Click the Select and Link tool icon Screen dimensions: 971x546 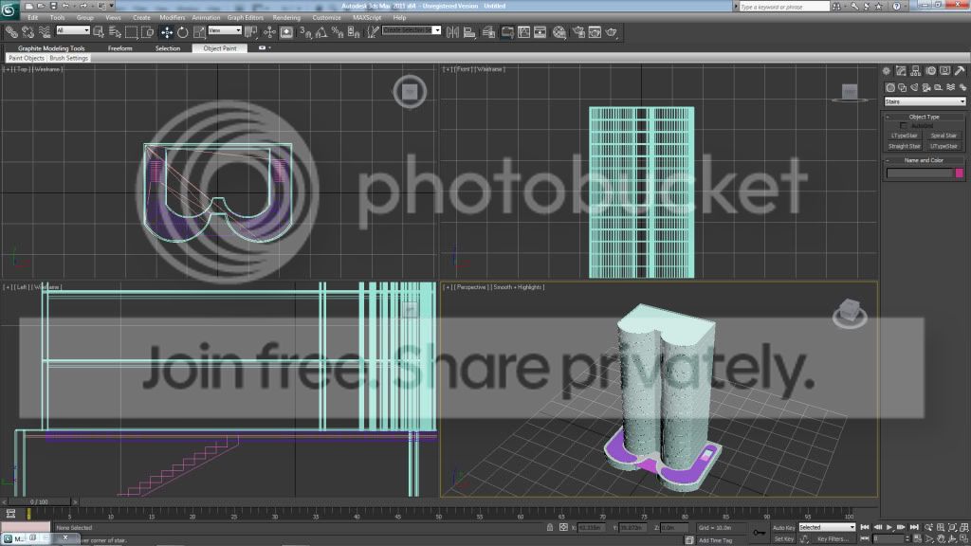click(x=11, y=32)
